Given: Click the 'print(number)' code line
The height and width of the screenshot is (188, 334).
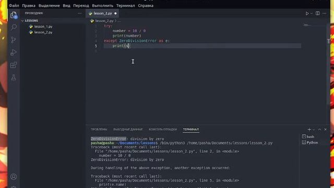Looking at the screenshot, I should pyautogui.click(x=127, y=36).
